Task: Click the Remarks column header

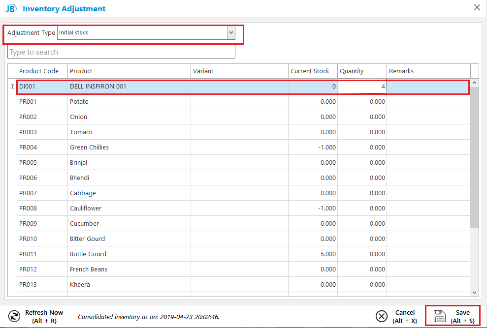Action: coord(428,71)
